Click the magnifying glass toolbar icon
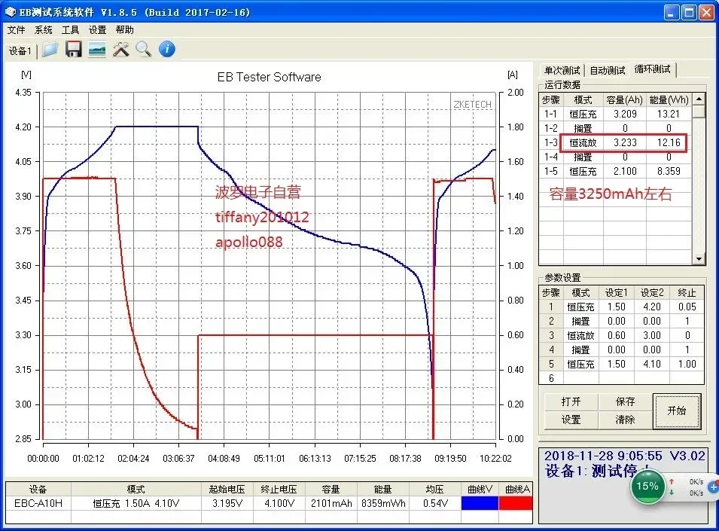The image size is (719, 531). [144, 49]
